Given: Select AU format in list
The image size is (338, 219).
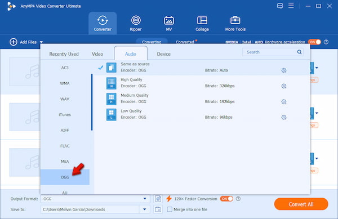Looking at the screenshot, I should pyautogui.click(x=65, y=193).
